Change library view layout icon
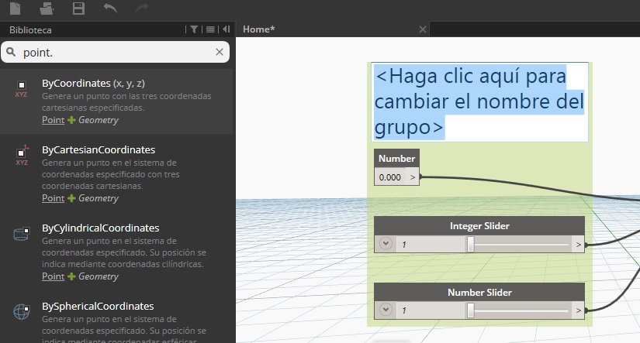Image resolution: width=640 pixels, height=343 pixels. point(210,29)
